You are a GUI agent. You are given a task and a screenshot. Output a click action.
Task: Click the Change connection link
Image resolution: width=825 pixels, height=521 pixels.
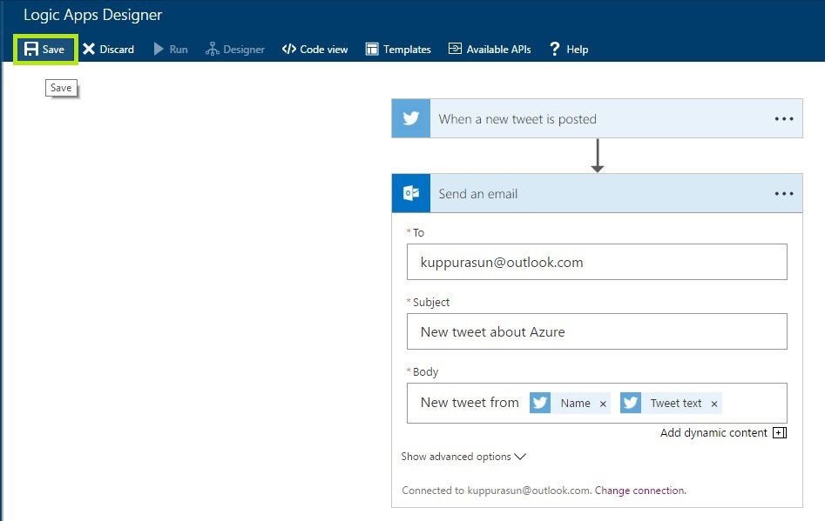click(x=639, y=491)
